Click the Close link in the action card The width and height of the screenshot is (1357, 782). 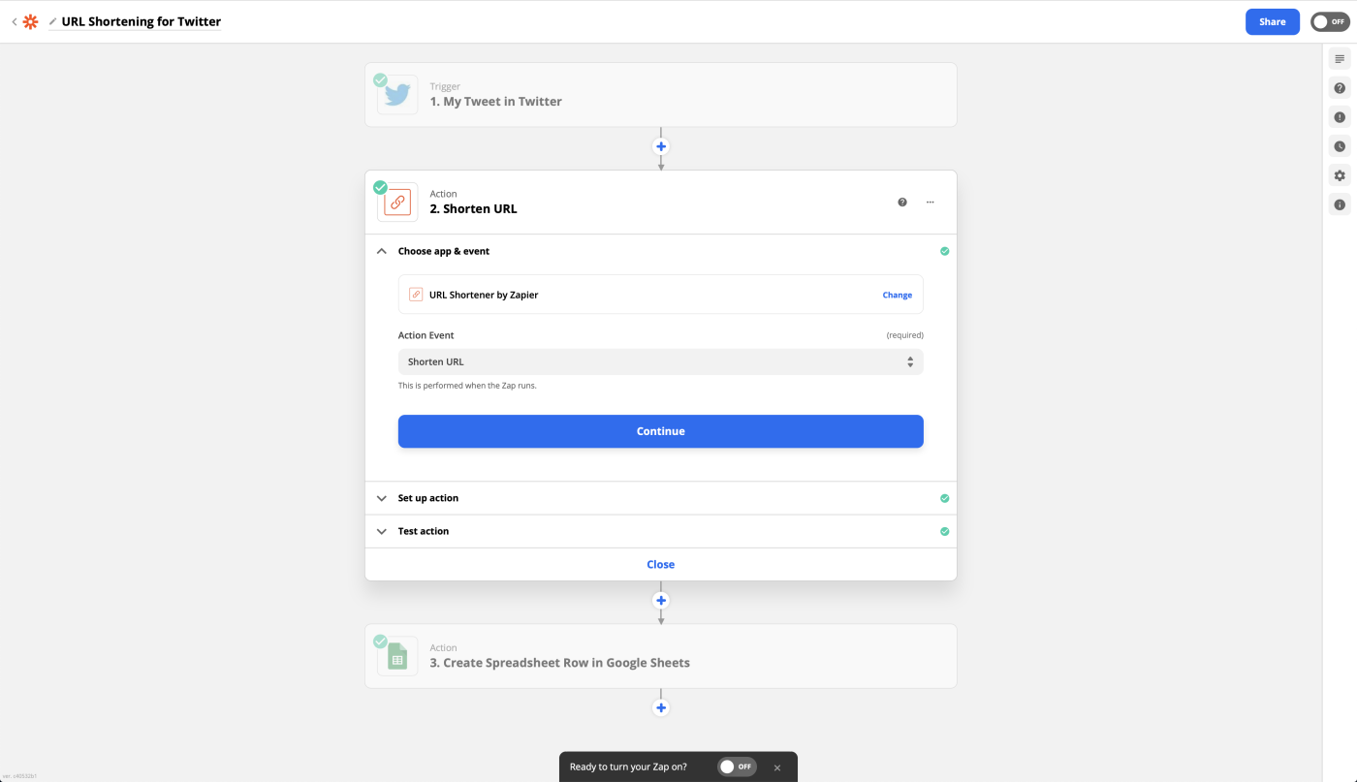pyautogui.click(x=661, y=564)
